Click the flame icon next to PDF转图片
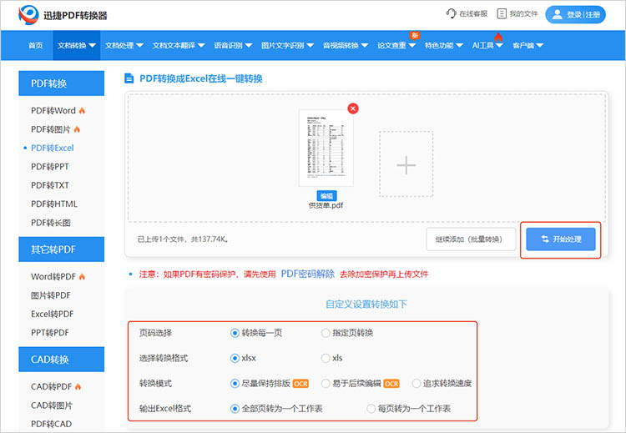The height and width of the screenshot is (433, 626). (x=77, y=129)
